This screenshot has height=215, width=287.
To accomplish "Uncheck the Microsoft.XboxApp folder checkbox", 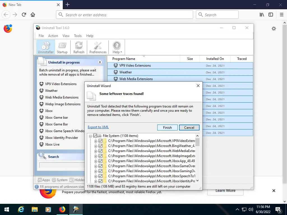I will 101,161.
